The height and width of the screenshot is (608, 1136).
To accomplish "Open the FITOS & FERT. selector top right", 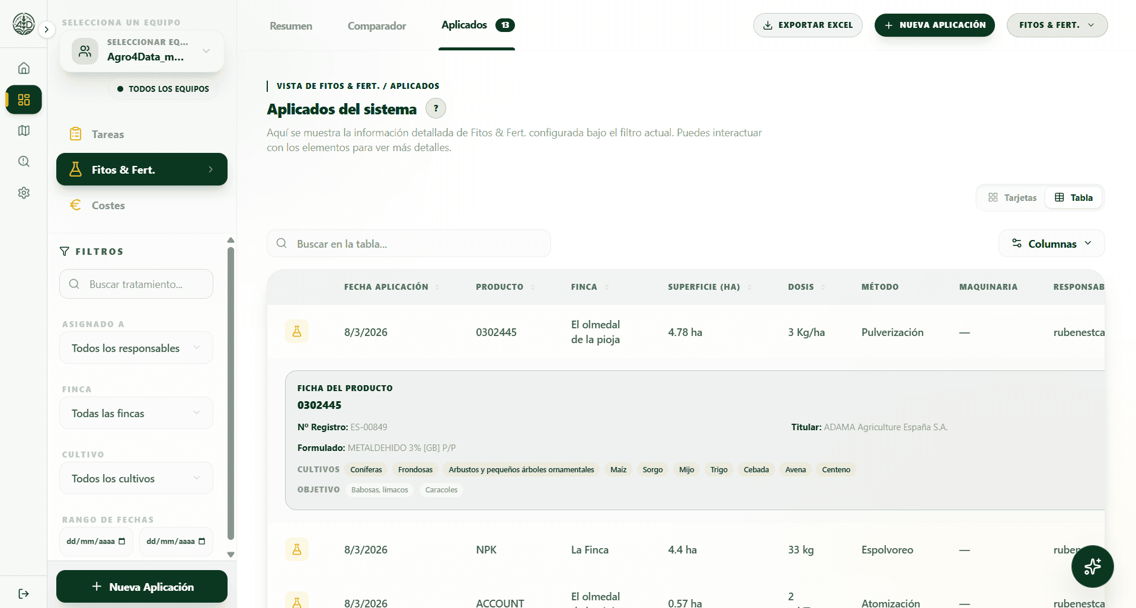I will 1057,25.
